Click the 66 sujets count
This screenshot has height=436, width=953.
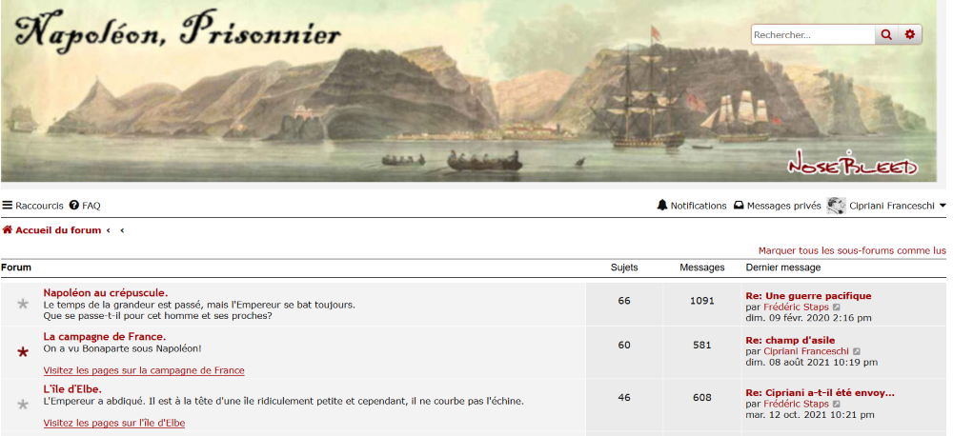[624, 301]
